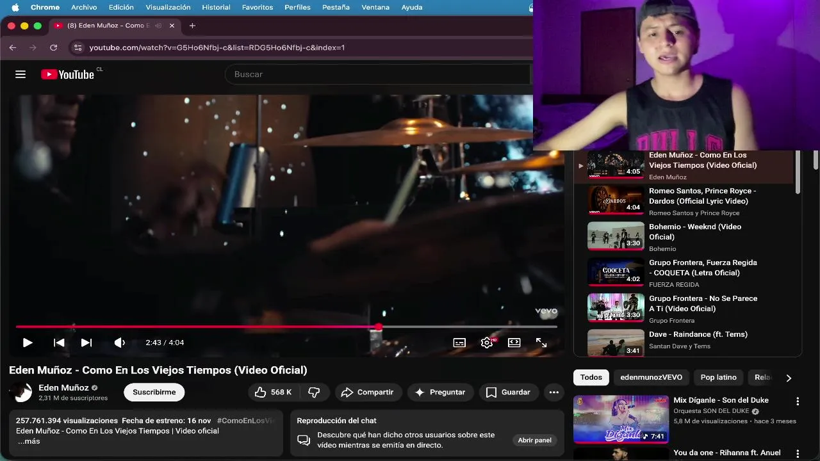
Task: Open options menu for Mix Díganle video
Action: pyautogui.click(x=798, y=401)
